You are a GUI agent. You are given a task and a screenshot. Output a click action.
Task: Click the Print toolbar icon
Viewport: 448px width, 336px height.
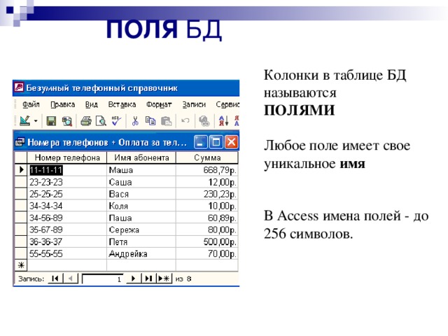(x=85, y=121)
